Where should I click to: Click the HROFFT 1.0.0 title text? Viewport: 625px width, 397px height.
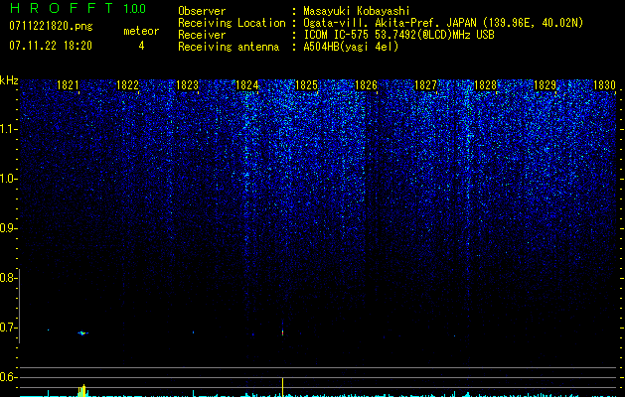tap(78, 8)
